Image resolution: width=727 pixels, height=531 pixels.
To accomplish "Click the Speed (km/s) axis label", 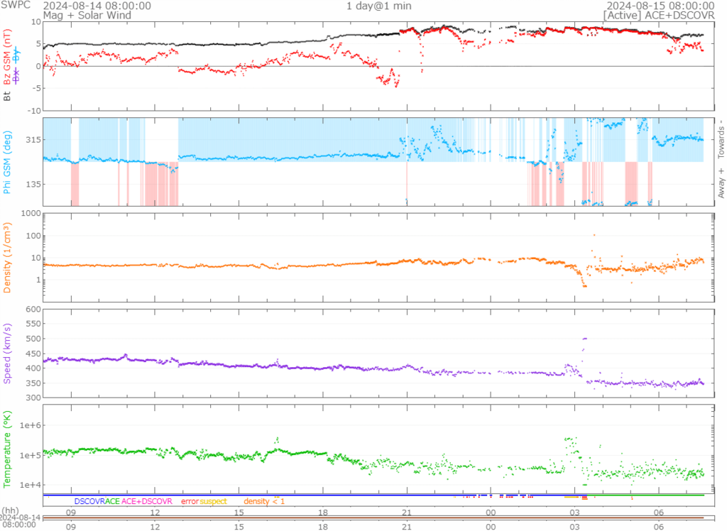I will click(x=8, y=353).
